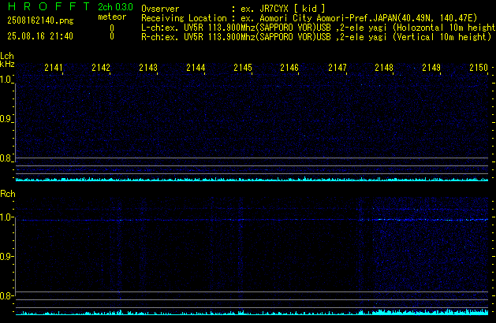The image size is (496, 323).
Task: Click the 2145 time marker
Action: click(243, 68)
